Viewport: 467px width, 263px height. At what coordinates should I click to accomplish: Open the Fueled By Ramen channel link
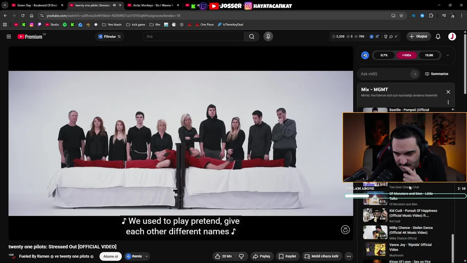tap(34, 256)
